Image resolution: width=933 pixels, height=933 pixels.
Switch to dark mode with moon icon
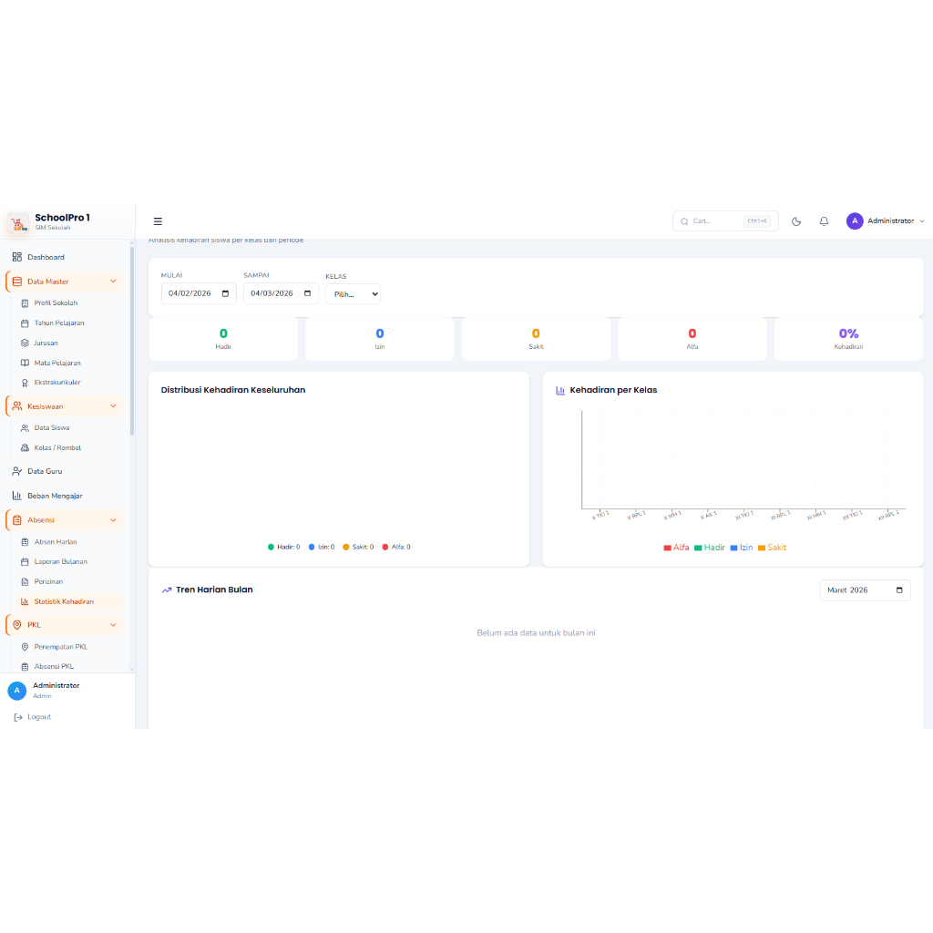coord(796,221)
